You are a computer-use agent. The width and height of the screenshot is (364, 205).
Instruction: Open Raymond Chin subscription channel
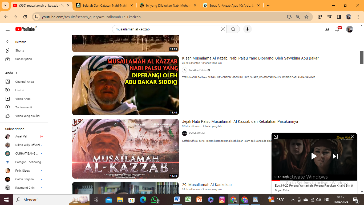[x=25, y=188]
